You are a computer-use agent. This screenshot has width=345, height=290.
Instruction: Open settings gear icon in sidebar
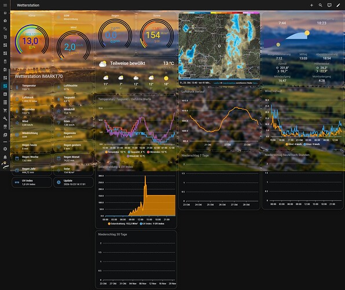pos(5,149)
